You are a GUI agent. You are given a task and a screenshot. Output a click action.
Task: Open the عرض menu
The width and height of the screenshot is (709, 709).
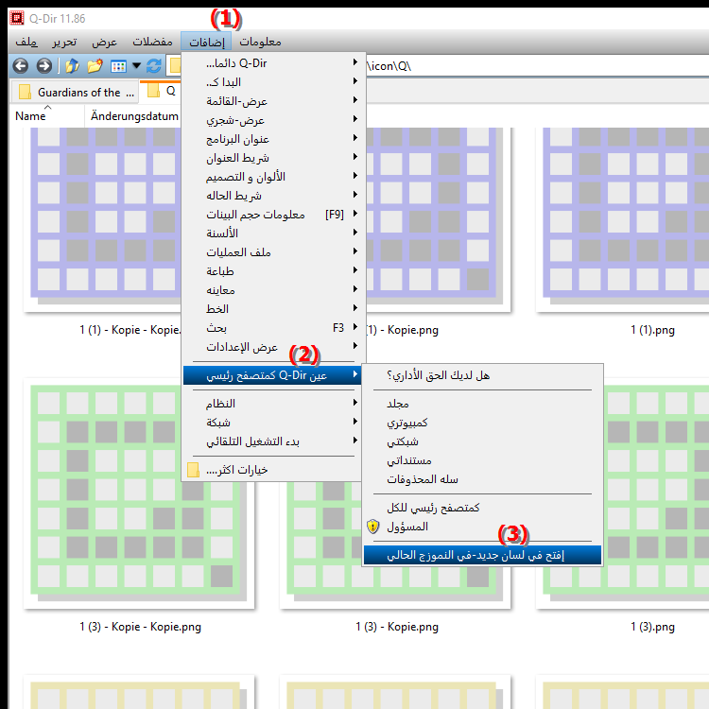pyautogui.click(x=104, y=42)
